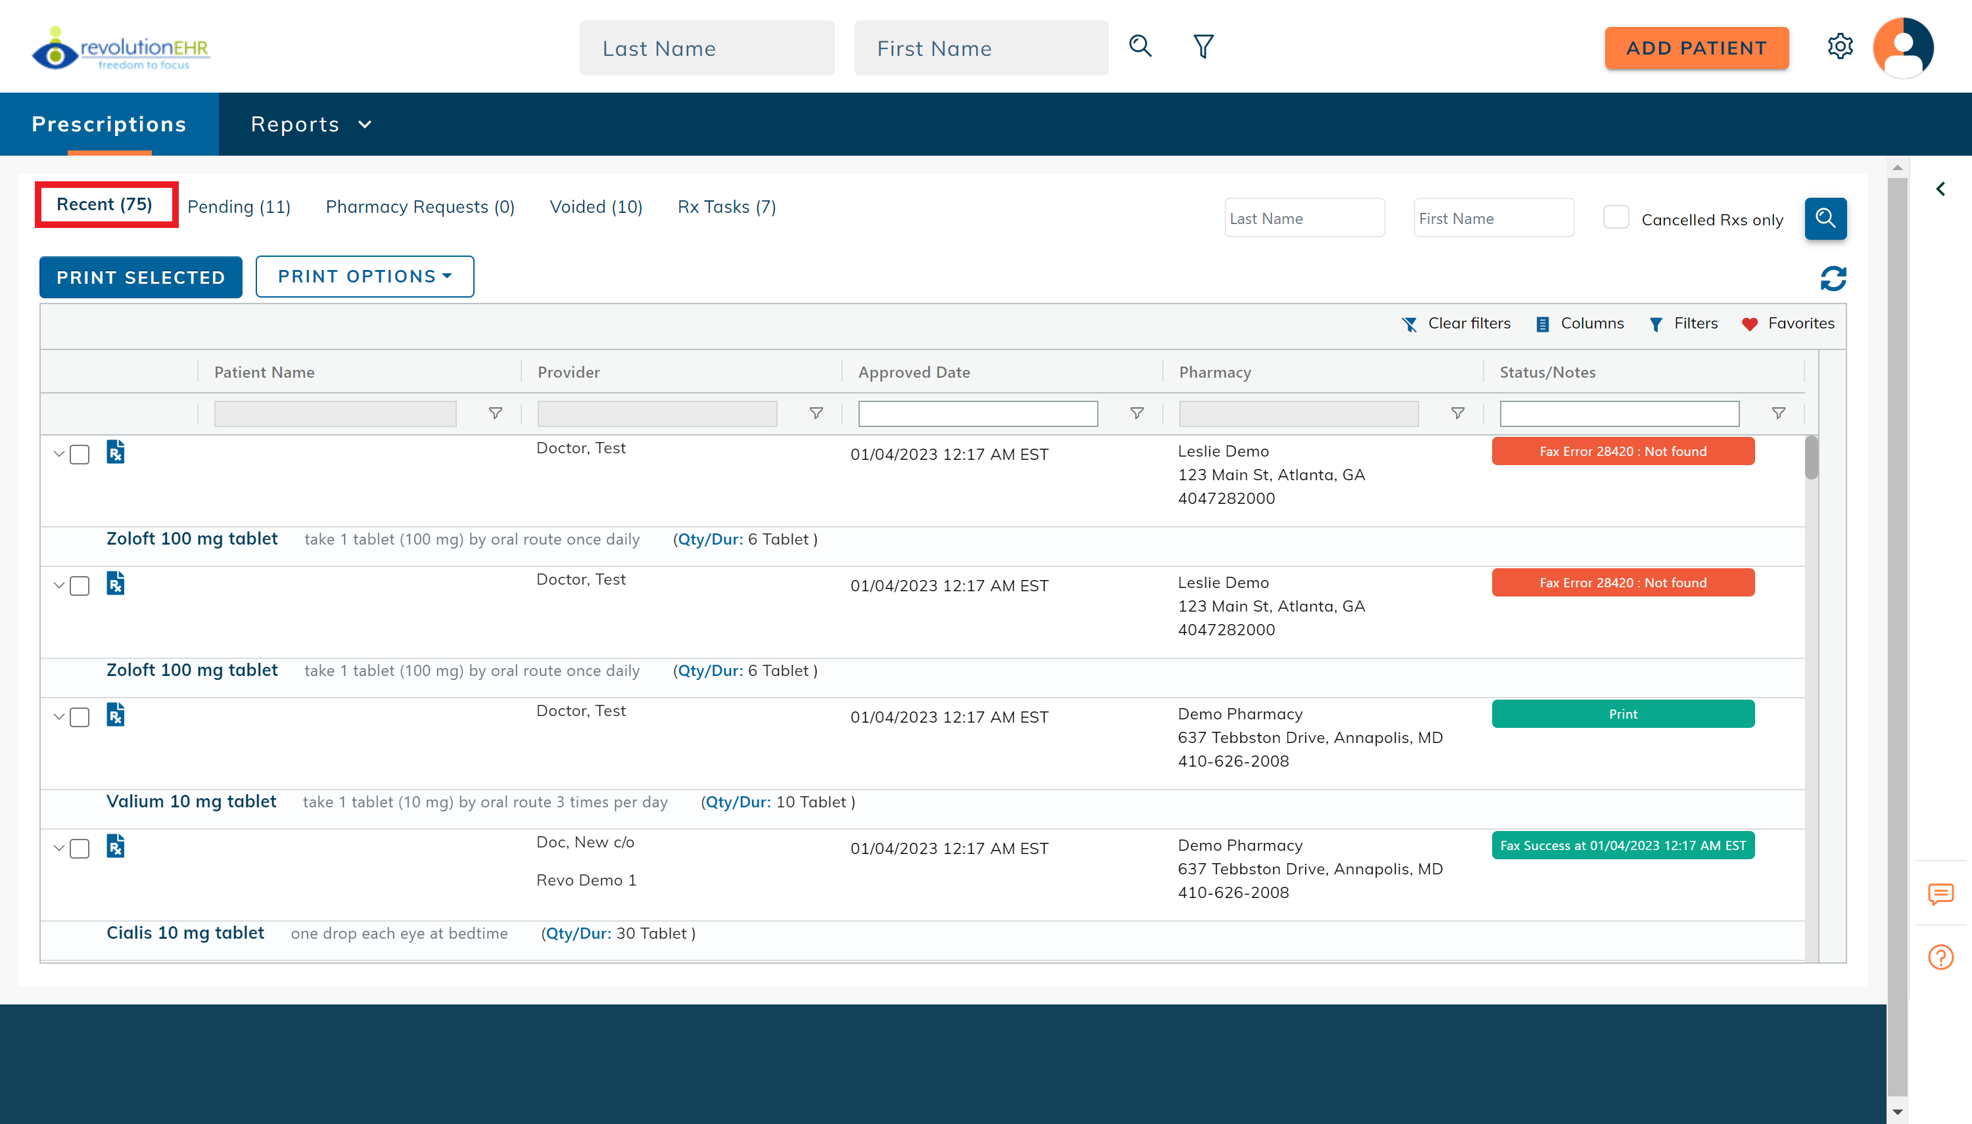Click the ADD PATIENT button

click(x=1696, y=48)
